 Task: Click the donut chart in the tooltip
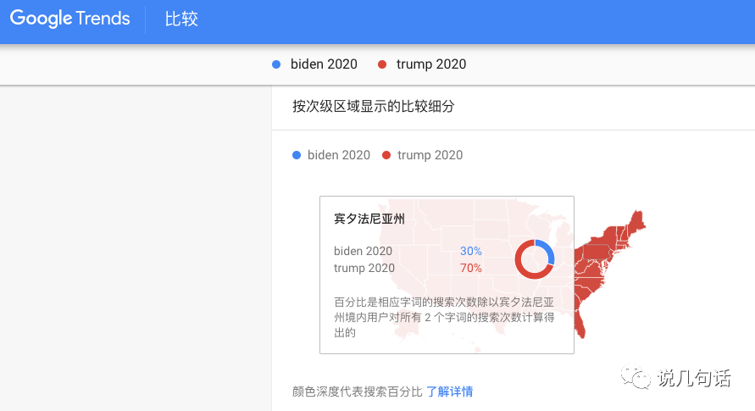tap(535, 259)
